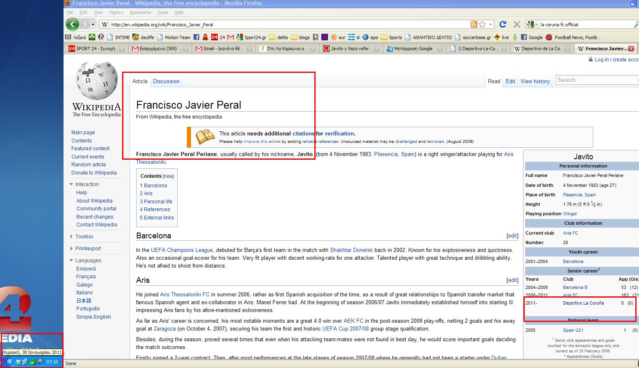The width and height of the screenshot is (639, 368).
Task: Open the deltio bookmark folder
Action: pyautogui.click(x=279, y=37)
